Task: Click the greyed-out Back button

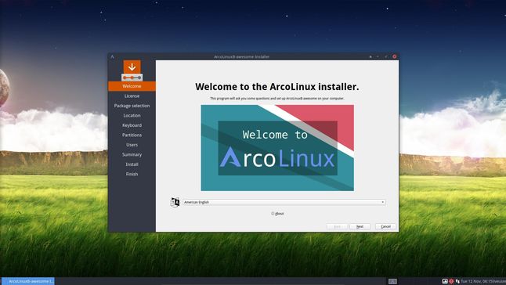Action: point(337,226)
